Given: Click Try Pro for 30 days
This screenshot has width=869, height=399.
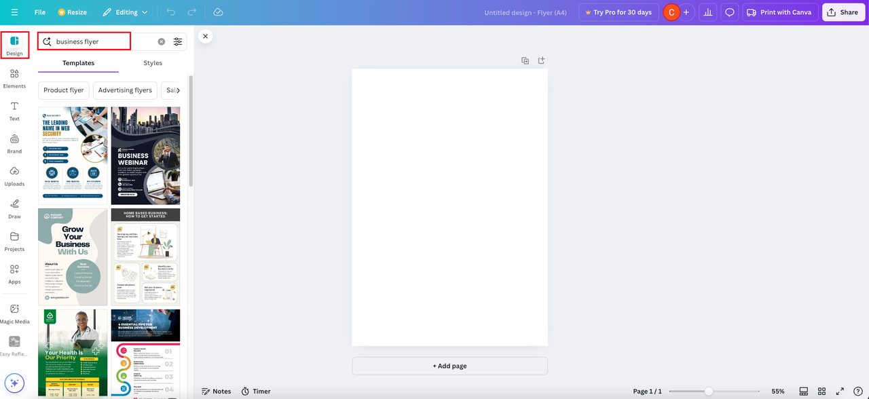Looking at the screenshot, I should click(618, 12).
